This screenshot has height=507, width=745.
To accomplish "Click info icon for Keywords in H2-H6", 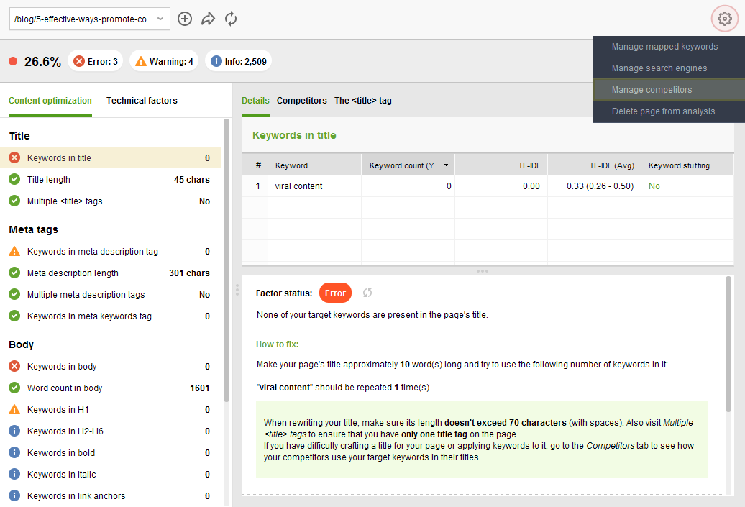I will click(x=14, y=431).
